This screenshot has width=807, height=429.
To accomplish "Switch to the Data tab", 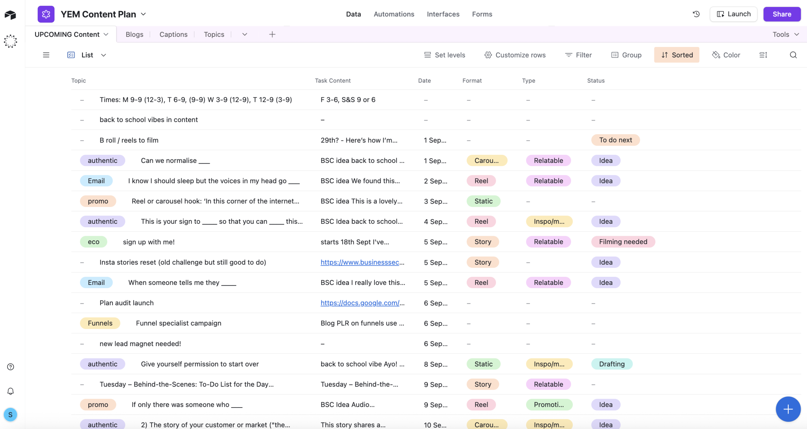I will 353,14.
